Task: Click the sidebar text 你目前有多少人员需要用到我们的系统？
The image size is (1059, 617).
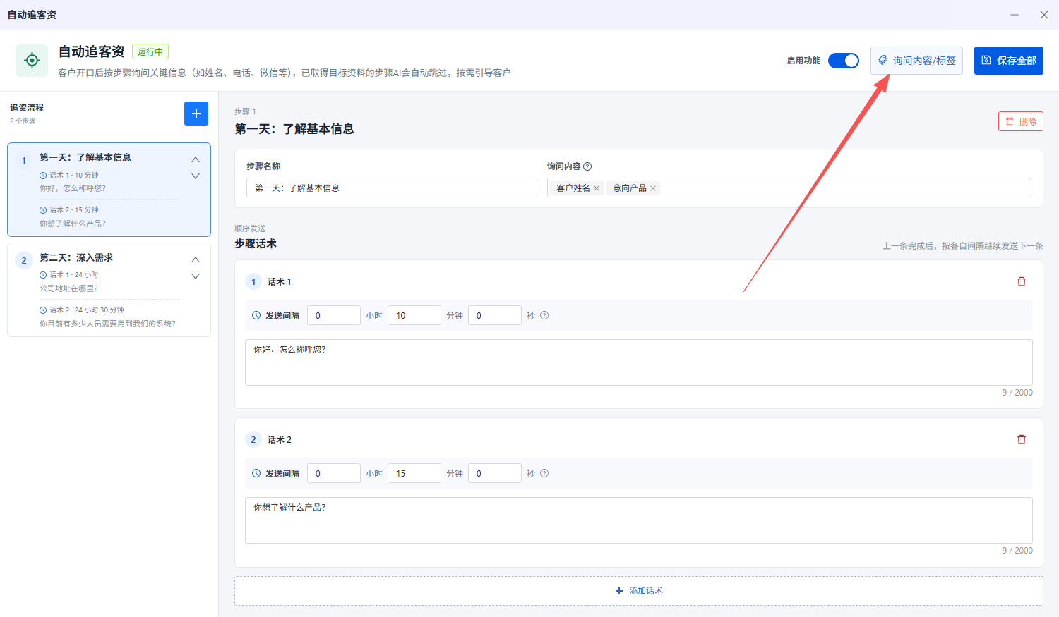Action: pos(107,324)
